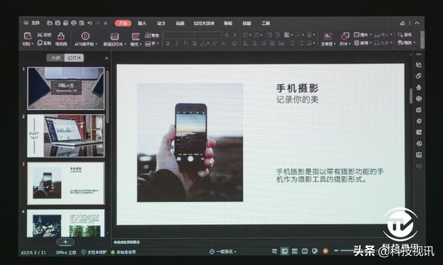
Task: Click the cloud share icon at top right
Action: click(x=403, y=23)
